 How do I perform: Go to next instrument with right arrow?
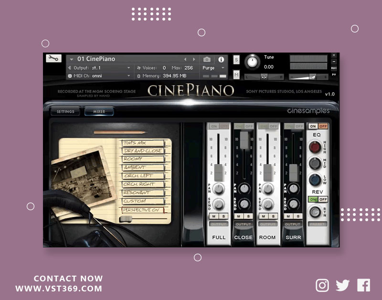(x=194, y=59)
